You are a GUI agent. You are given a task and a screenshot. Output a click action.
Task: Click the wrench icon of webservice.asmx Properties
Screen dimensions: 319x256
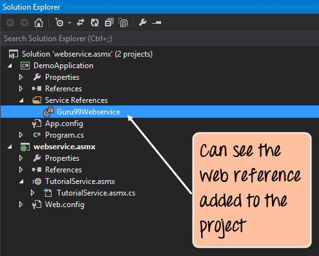click(37, 158)
